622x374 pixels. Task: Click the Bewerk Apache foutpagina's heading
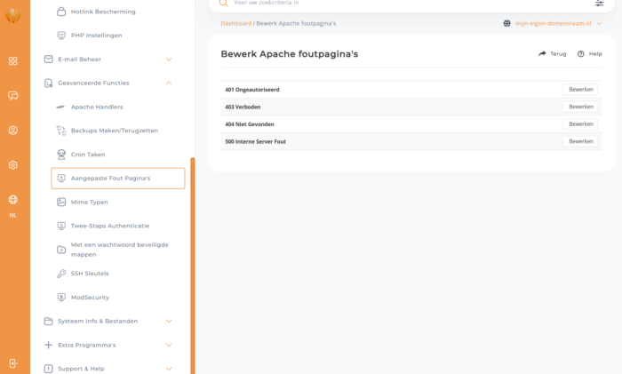coord(289,54)
